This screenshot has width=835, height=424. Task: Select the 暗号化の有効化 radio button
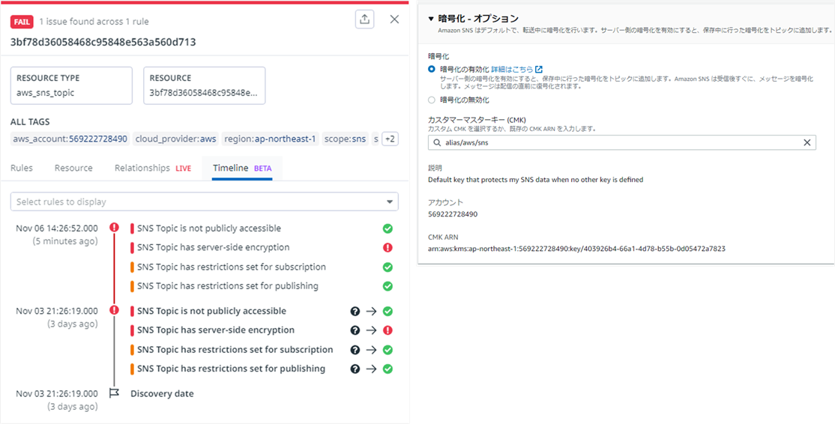pos(431,69)
